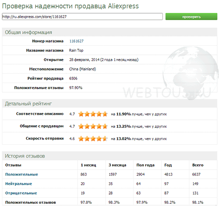219x206 pixels.
Task: Click the 3 месяца column header
Action: (117, 165)
